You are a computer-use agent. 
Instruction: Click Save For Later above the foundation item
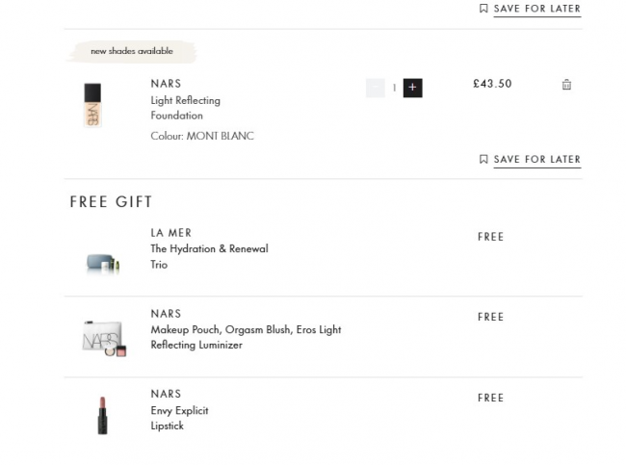click(x=536, y=9)
